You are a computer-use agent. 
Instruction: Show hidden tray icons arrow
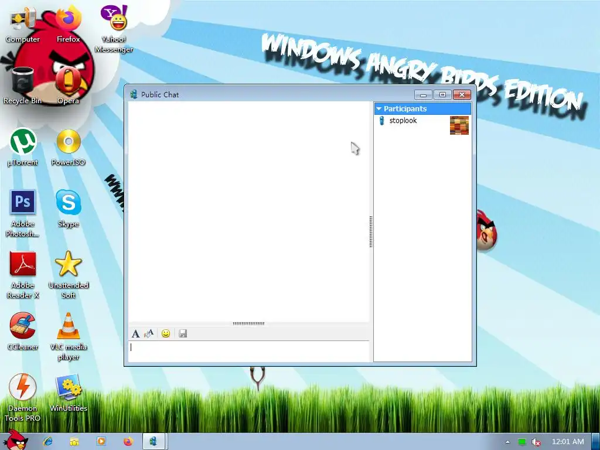(x=508, y=442)
